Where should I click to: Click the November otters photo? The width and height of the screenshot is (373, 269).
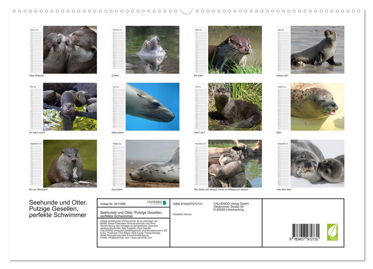(x=235, y=163)
